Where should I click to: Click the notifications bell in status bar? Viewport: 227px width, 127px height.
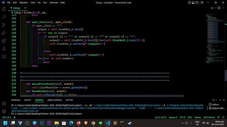tap(223, 117)
